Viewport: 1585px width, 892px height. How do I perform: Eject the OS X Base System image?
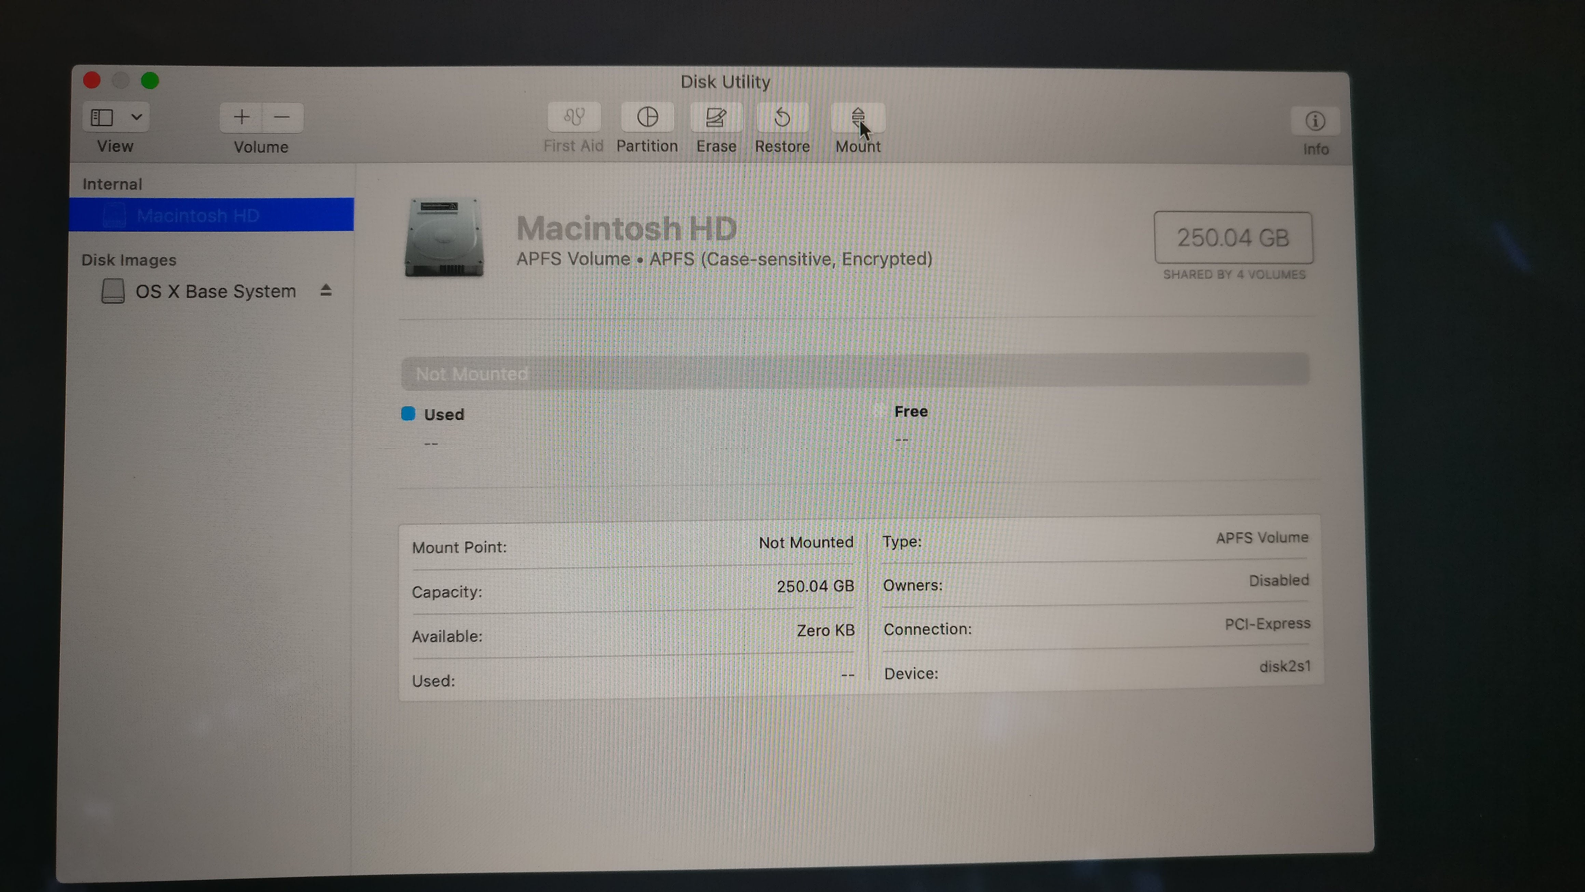click(x=326, y=290)
